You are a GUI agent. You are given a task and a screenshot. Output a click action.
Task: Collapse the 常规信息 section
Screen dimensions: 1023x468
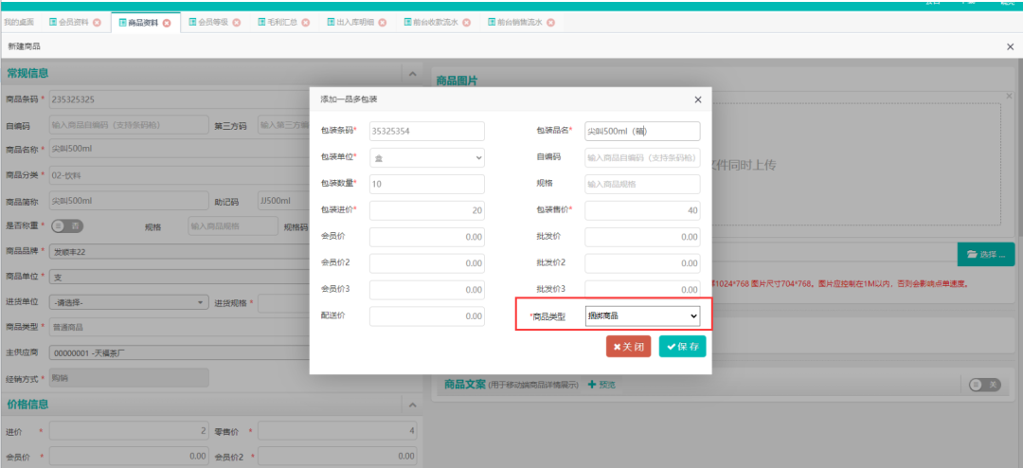point(411,74)
